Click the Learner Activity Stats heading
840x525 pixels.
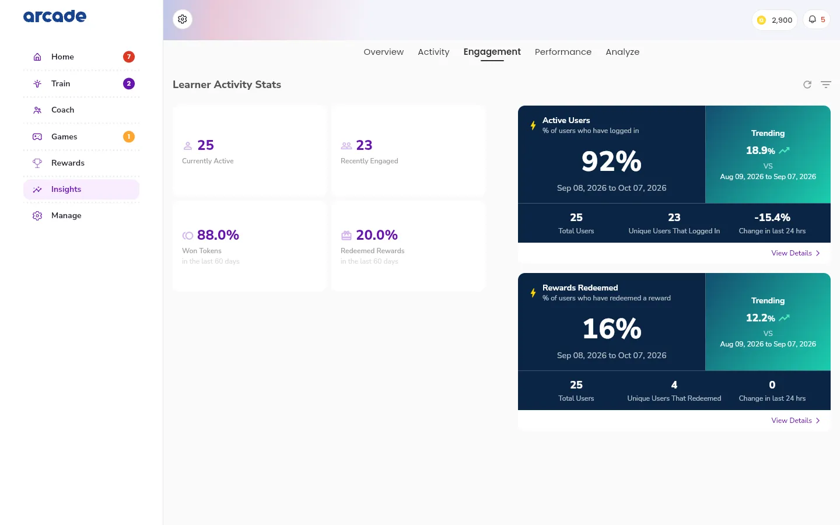(x=227, y=85)
